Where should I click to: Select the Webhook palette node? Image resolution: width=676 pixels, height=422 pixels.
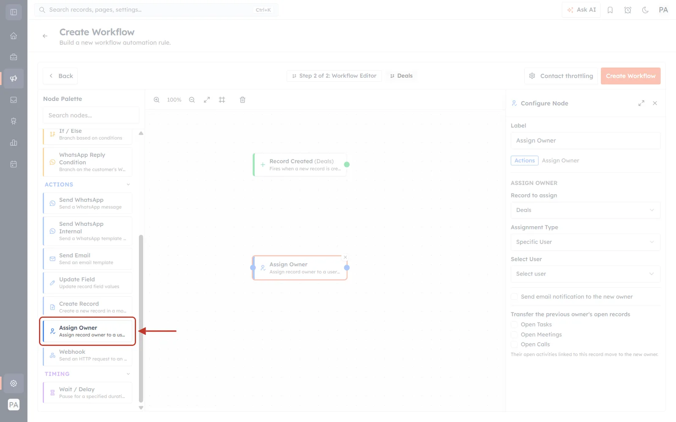point(87,355)
